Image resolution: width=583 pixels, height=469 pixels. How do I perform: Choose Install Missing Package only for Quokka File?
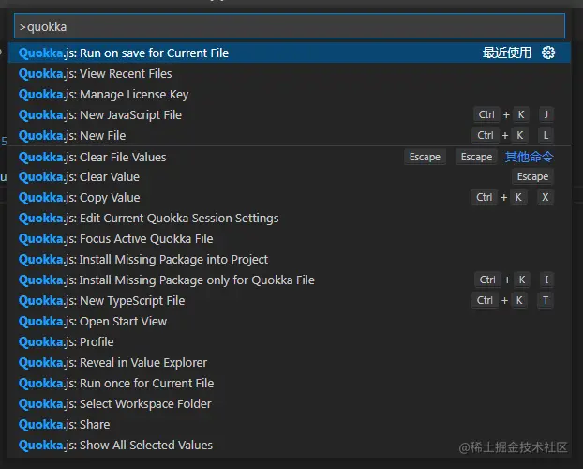[x=290, y=280]
